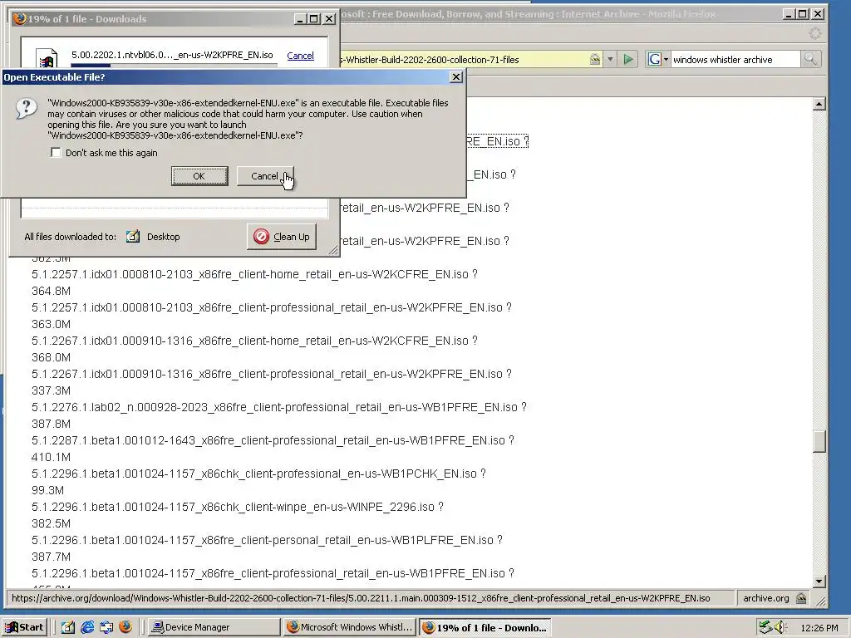Screen dimensions: 851x638
Task: Click the status bar security lock icon
Action: point(801,598)
